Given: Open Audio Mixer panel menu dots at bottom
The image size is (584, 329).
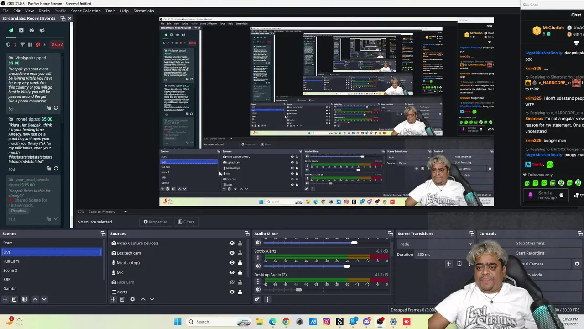Looking at the screenshot, I should click(x=267, y=299).
